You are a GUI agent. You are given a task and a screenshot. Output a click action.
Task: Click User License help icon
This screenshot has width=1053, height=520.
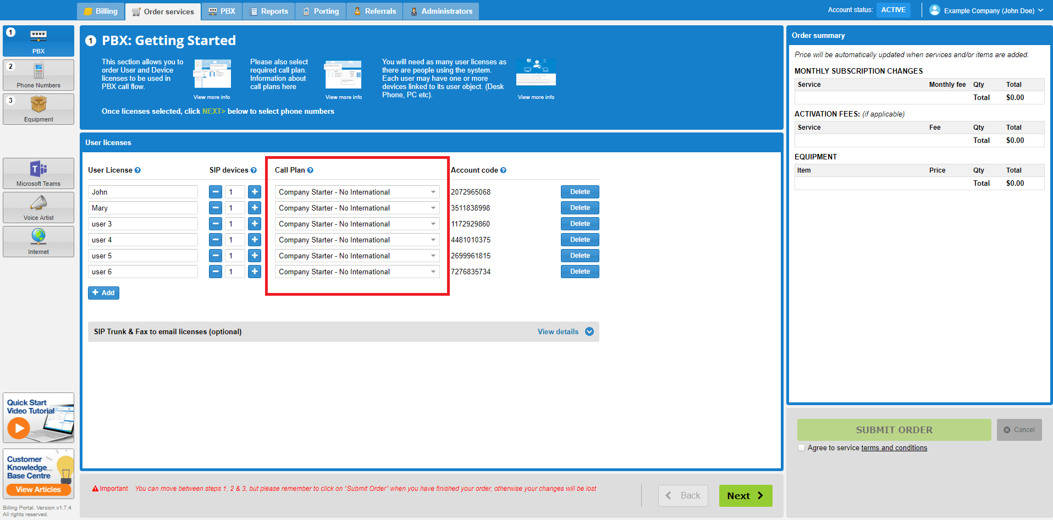pos(137,170)
